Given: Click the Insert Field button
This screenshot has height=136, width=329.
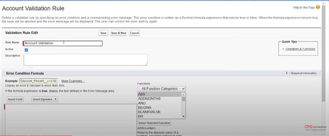Looking at the screenshot, I should click(15, 99).
